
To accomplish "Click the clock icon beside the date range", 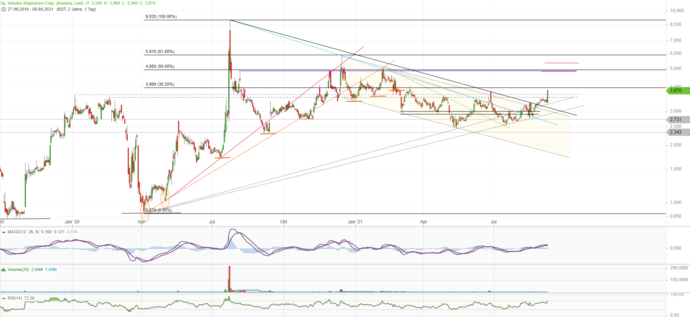I will click(3, 9).
